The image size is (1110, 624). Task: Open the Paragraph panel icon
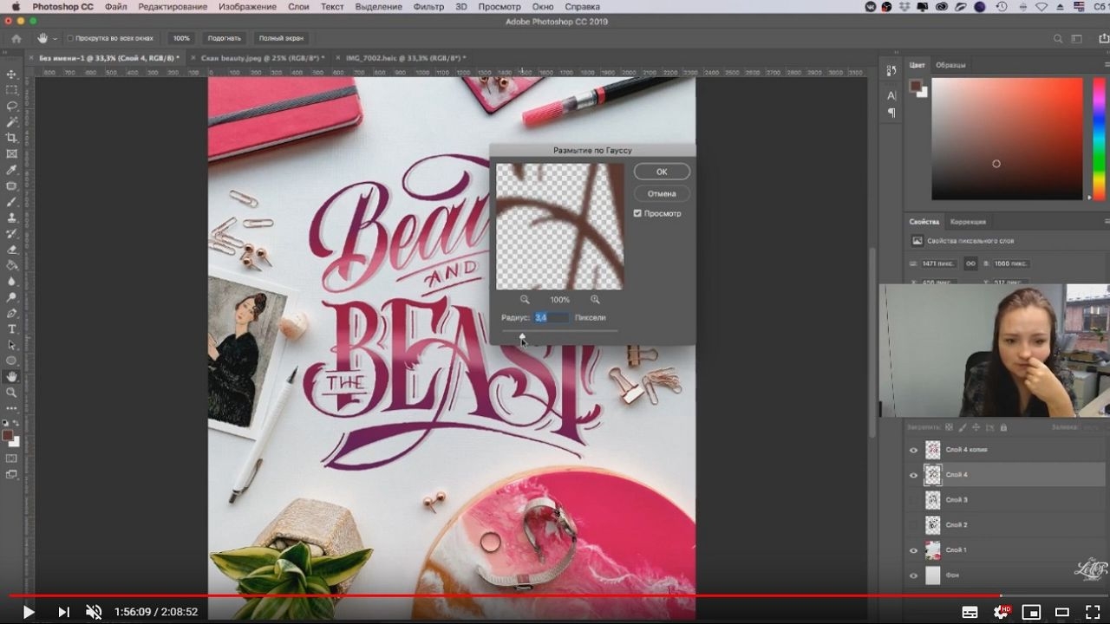tap(891, 114)
